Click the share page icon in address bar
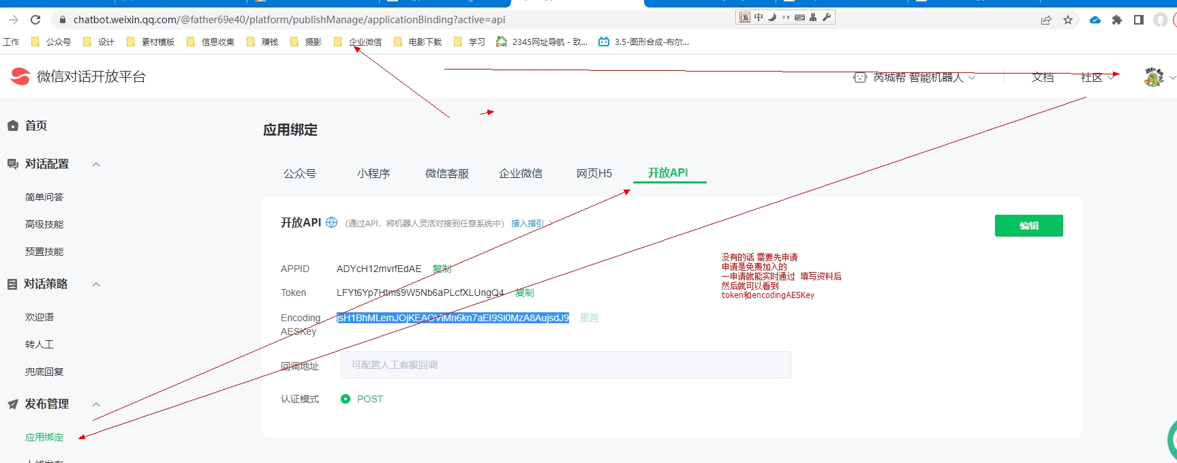 [x=1046, y=20]
